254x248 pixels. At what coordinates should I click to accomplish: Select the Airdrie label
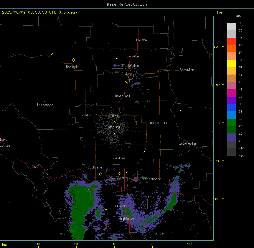(119, 158)
